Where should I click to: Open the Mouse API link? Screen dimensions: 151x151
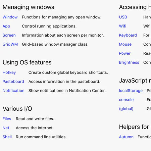point(125,44)
